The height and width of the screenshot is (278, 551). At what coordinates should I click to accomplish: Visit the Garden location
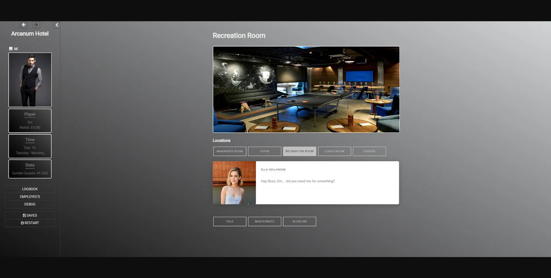369,151
